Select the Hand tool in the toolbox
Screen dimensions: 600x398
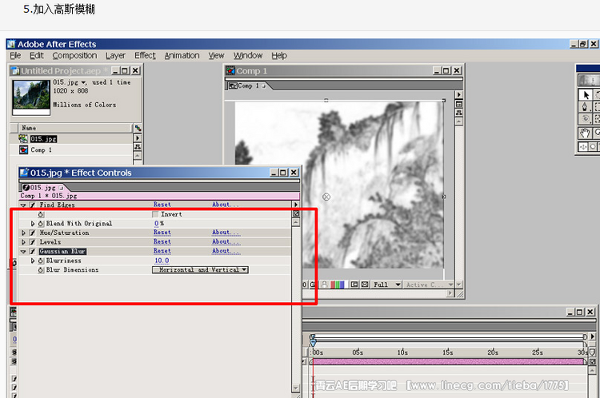point(585,133)
